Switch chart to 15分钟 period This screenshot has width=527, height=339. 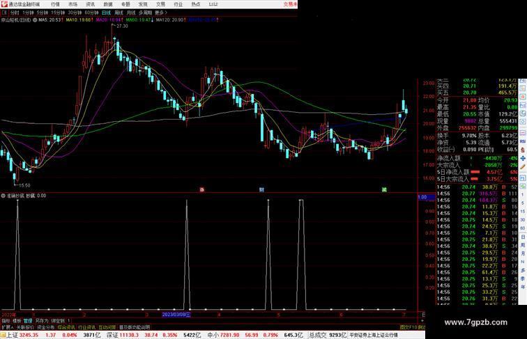(x=58, y=13)
